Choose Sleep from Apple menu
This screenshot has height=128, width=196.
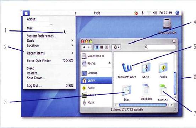point(49,68)
